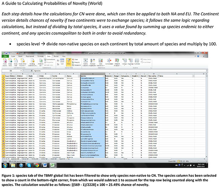
Task: Open the Endemic column filter dropdown
Action: (x=113, y=76)
